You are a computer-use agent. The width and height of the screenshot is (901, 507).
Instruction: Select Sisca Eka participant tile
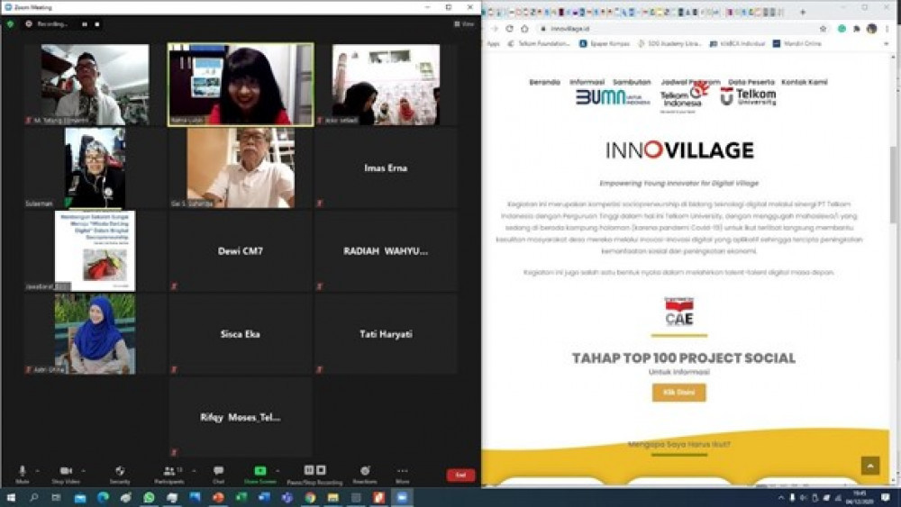click(241, 334)
